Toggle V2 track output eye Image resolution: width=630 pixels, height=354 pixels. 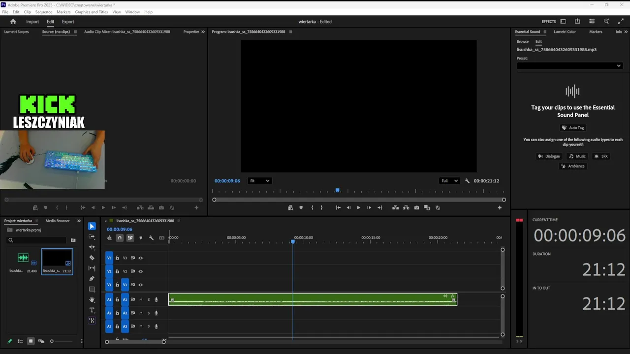point(141,271)
